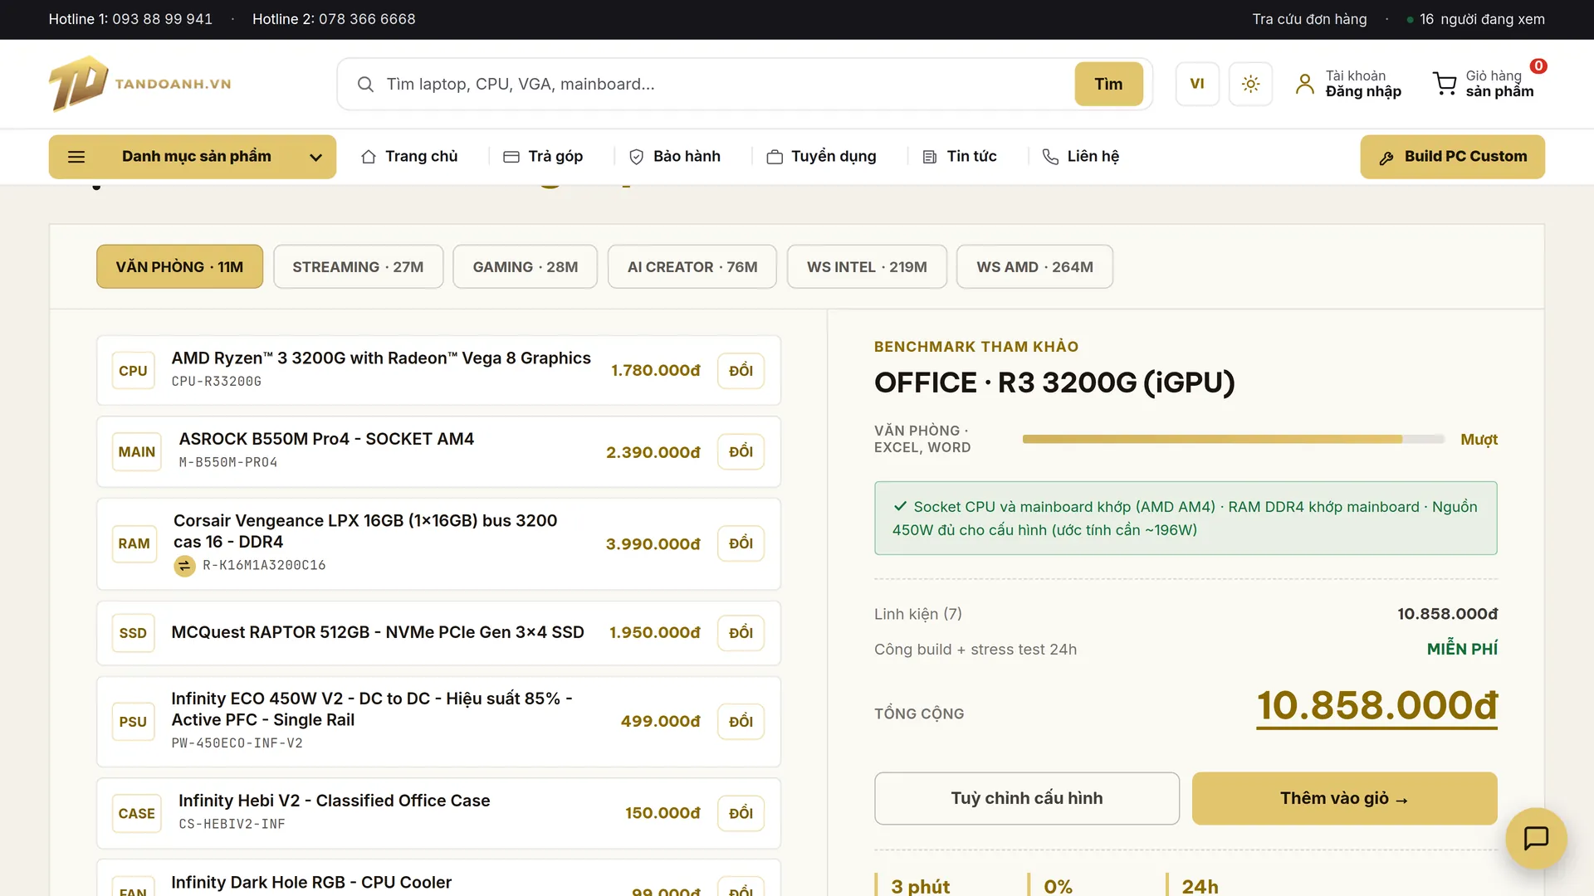The height and width of the screenshot is (896, 1594).
Task: Click ĐỔI for the CPU row
Action: coord(741,371)
